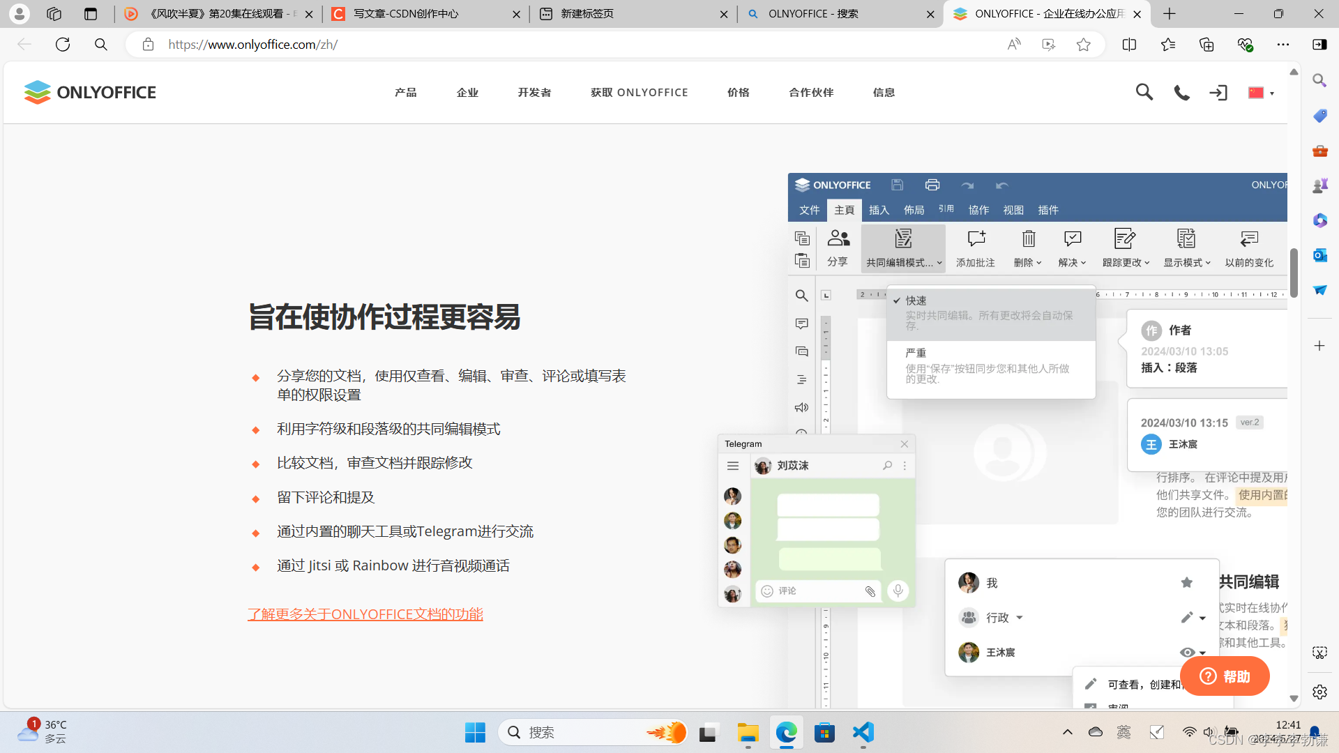Open the language flag dropdown
The width and height of the screenshot is (1339, 753).
[1261, 93]
